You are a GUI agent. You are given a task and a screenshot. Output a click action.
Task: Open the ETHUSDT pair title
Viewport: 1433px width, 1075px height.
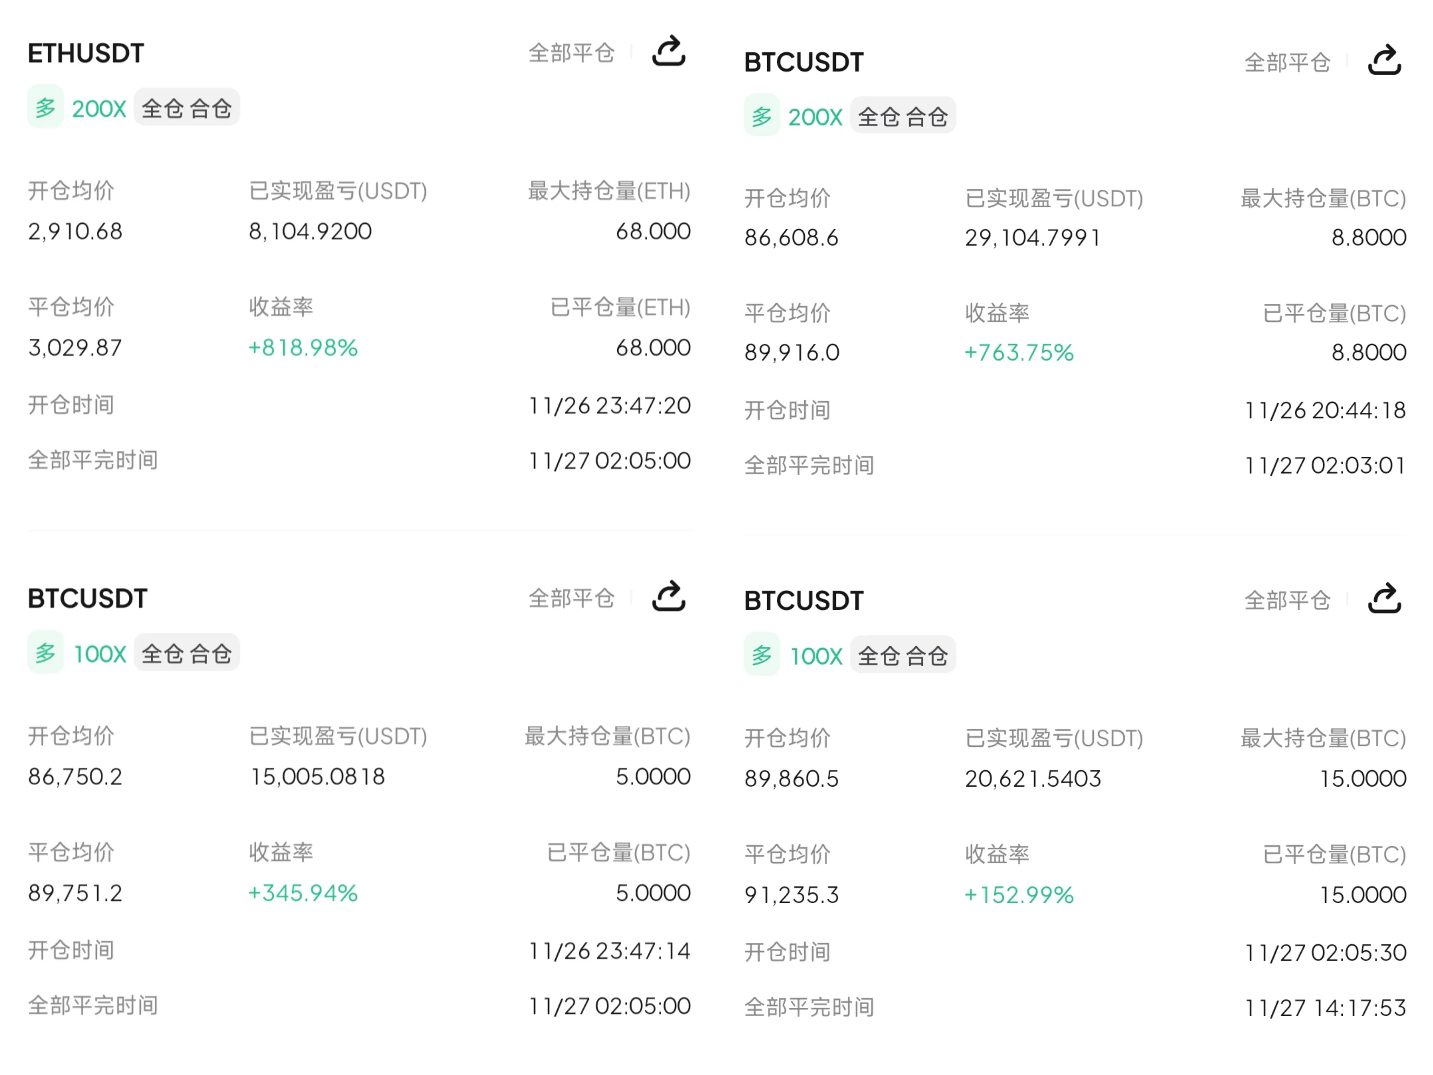point(85,53)
